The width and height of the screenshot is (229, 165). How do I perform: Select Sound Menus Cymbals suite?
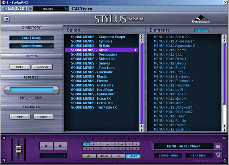click(92, 41)
